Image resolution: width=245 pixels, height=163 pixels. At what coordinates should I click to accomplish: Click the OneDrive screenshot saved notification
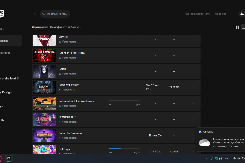[220, 139]
